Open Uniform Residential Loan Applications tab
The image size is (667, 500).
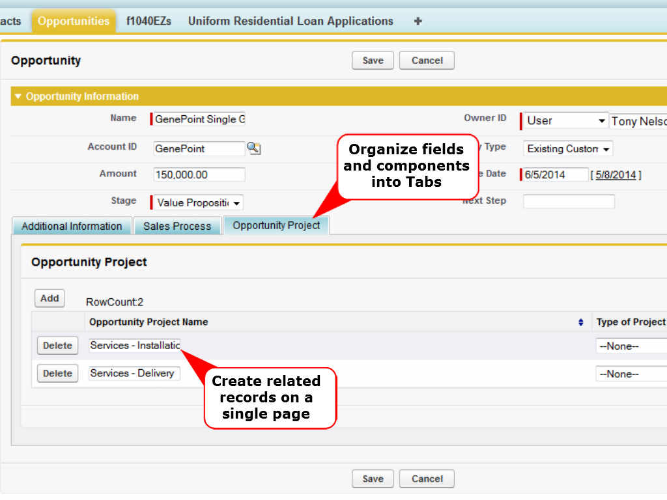point(291,21)
